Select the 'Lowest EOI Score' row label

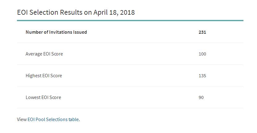[43, 97]
